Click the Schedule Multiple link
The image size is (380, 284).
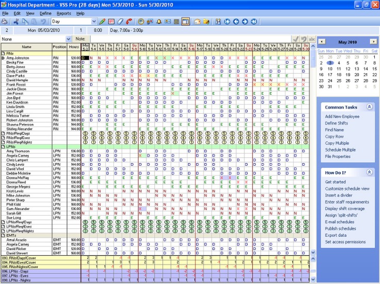coord(340,150)
